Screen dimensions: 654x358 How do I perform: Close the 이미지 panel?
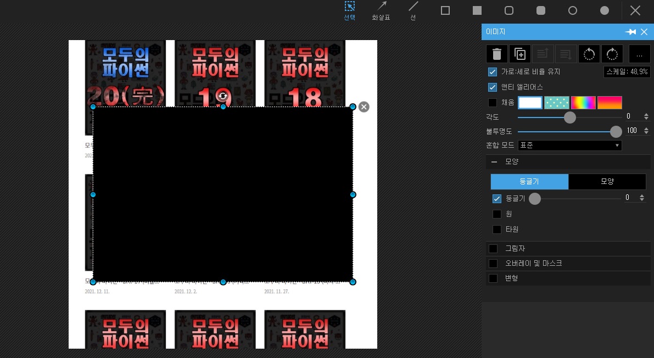pos(644,32)
